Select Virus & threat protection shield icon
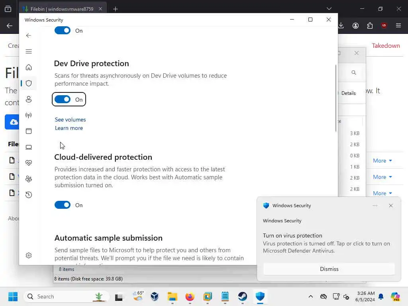408x306 pixels. coord(29,83)
